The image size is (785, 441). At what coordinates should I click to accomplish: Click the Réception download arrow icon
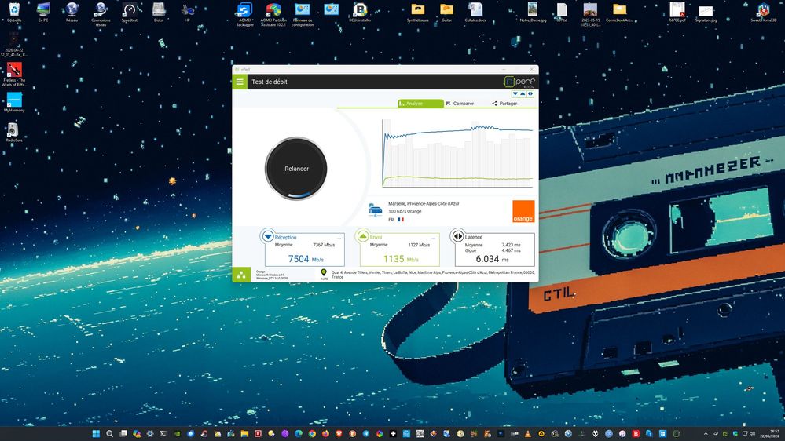268,236
